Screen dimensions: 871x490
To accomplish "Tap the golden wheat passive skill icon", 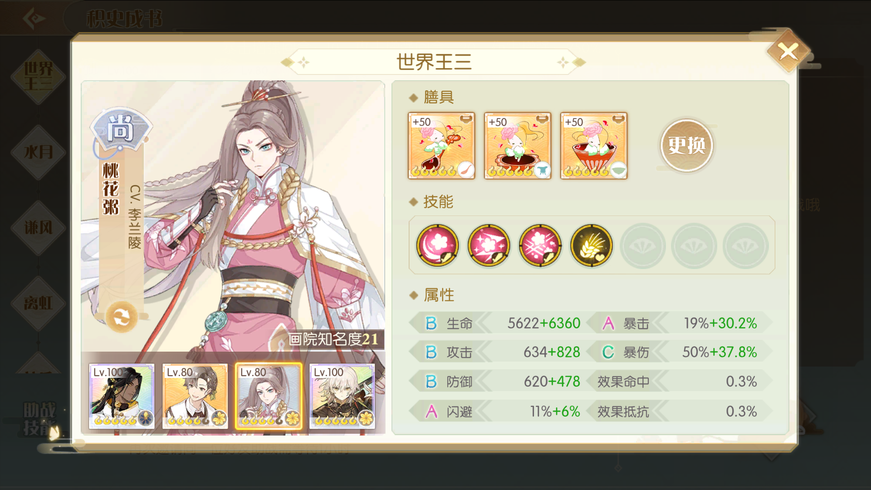I will [x=592, y=245].
